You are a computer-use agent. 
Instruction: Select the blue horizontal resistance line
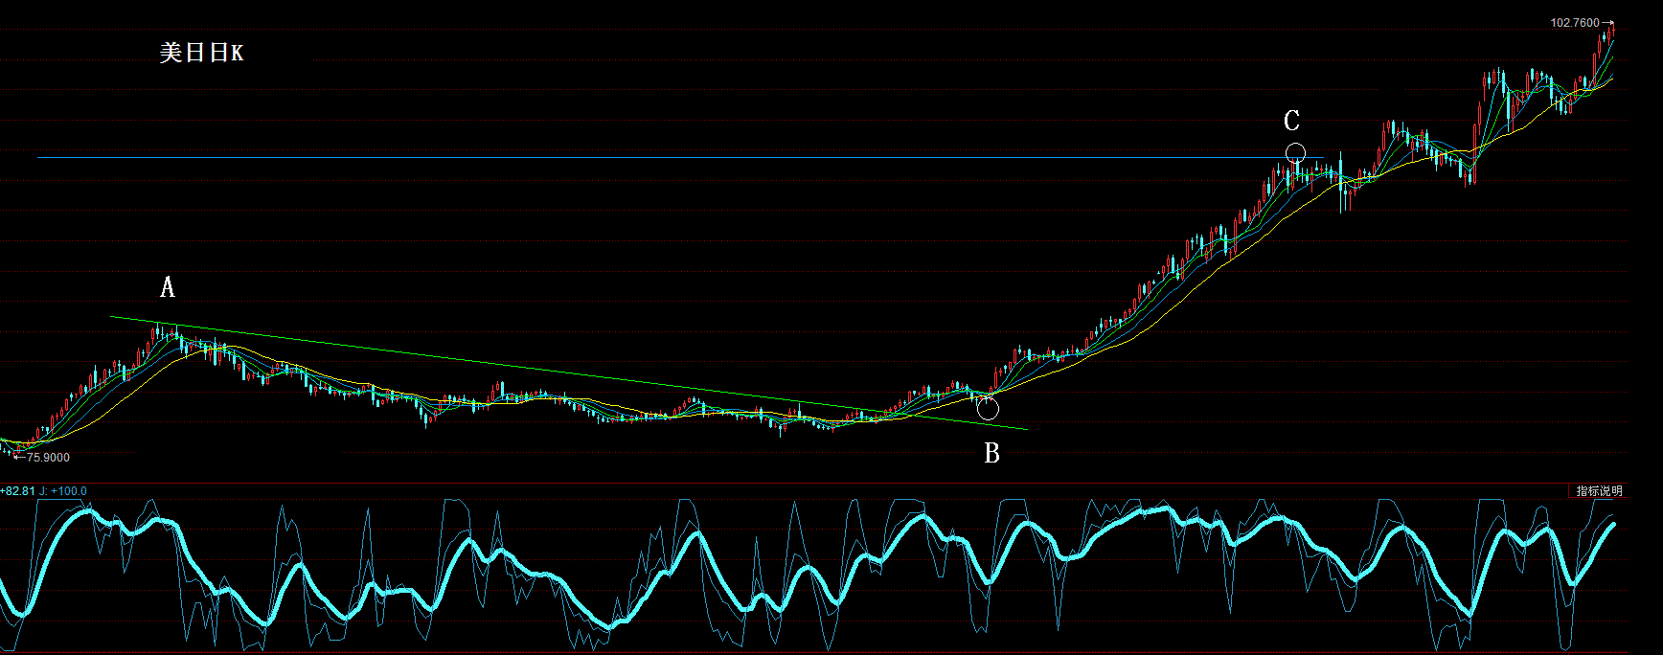point(680,158)
